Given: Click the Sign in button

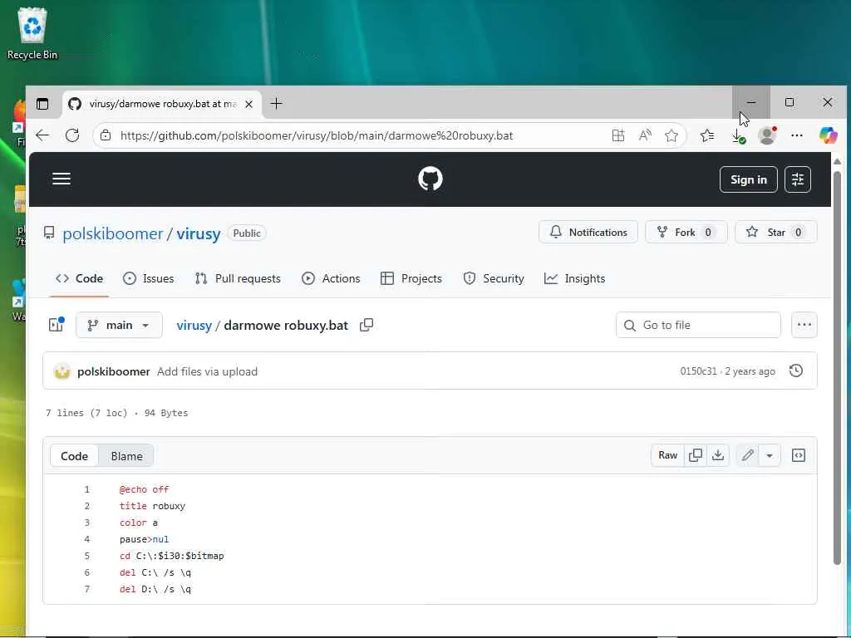Looking at the screenshot, I should tap(749, 179).
